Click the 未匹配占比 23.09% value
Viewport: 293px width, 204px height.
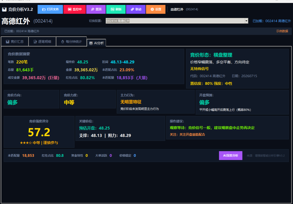pos(127,70)
